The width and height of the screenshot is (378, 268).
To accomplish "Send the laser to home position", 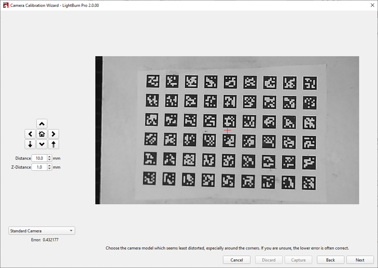I will click(42, 134).
